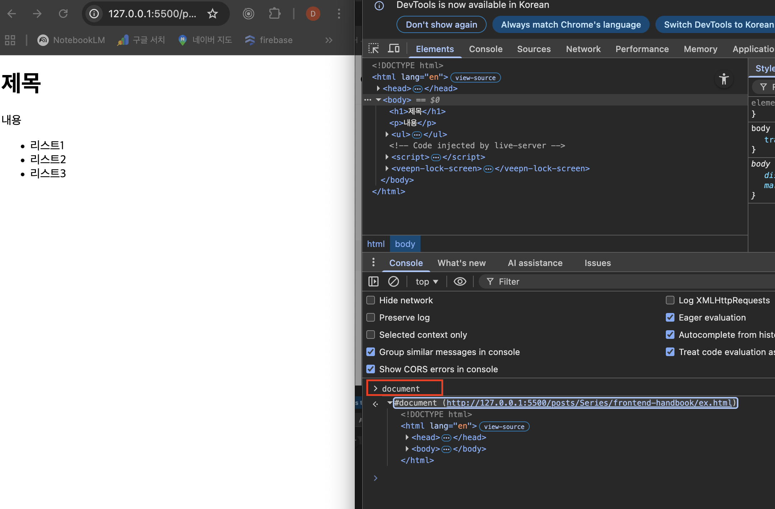
Task: Check the Preserve log option
Action: (x=371, y=317)
